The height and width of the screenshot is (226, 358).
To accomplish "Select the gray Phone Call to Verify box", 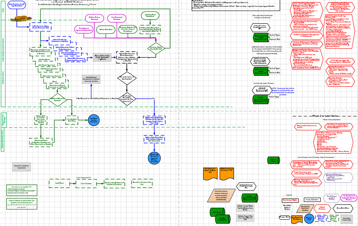I will pos(102,58).
